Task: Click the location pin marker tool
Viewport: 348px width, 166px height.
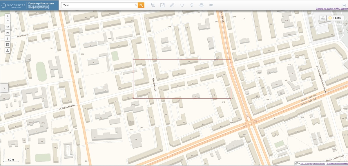Action: pos(192,5)
